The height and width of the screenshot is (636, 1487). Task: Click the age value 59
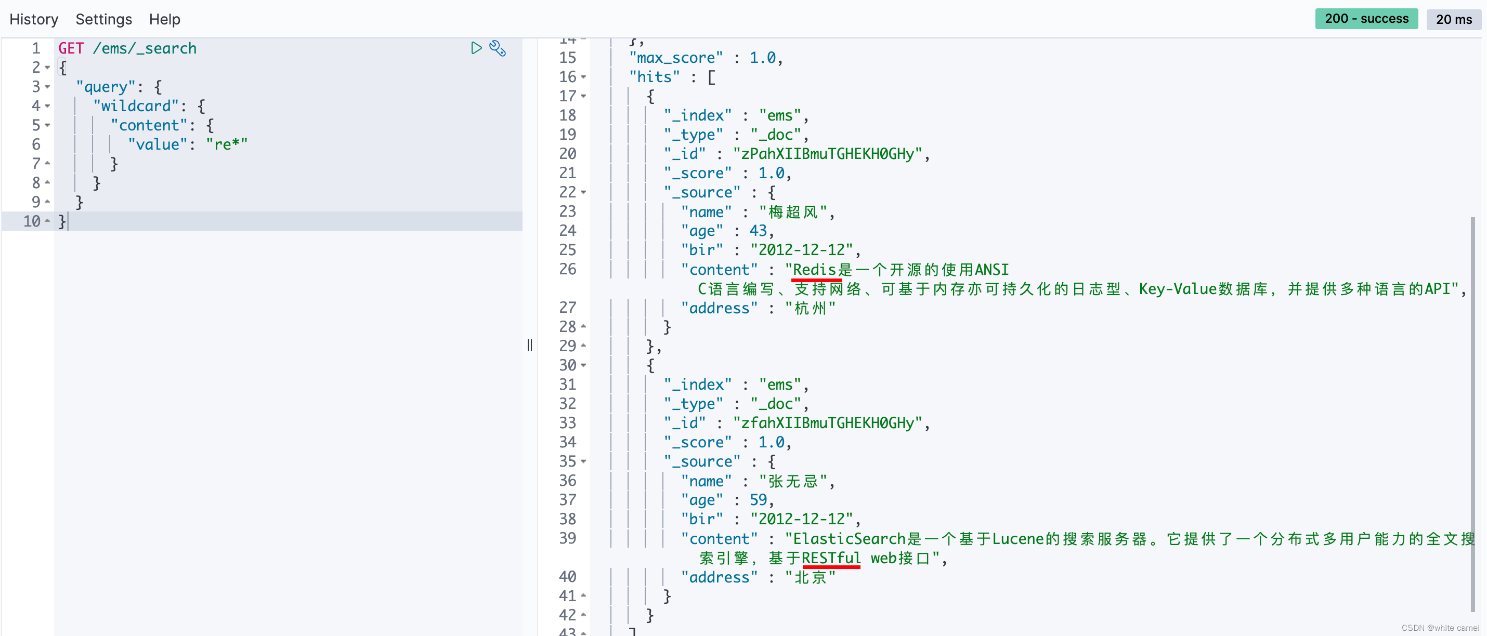(758, 500)
